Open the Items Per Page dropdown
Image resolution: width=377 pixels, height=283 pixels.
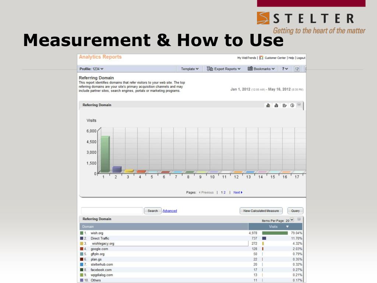point(292,220)
